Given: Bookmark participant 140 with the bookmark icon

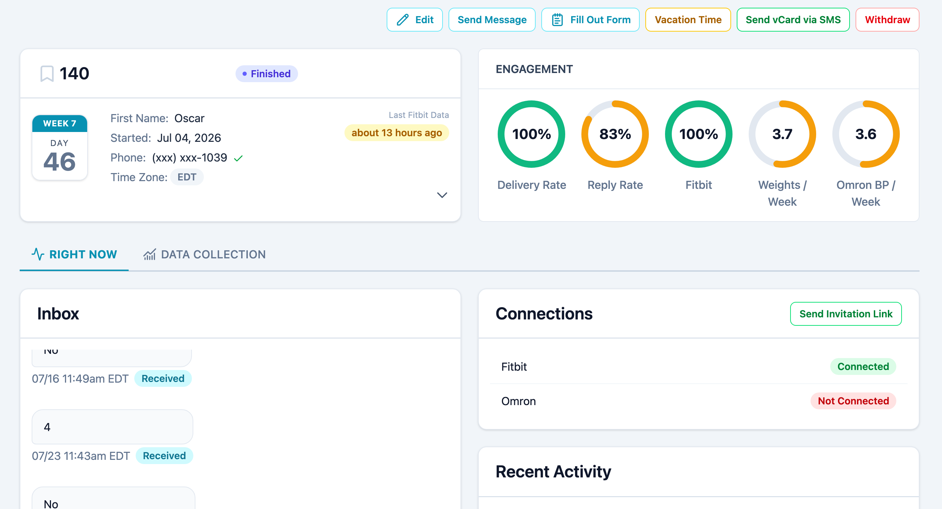Looking at the screenshot, I should click(x=47, y=73).
